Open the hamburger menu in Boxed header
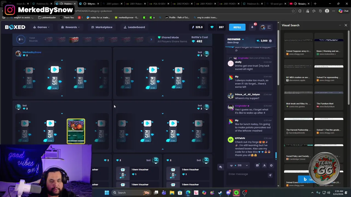Viewport: 351px width, 197px height. [269, 27]
